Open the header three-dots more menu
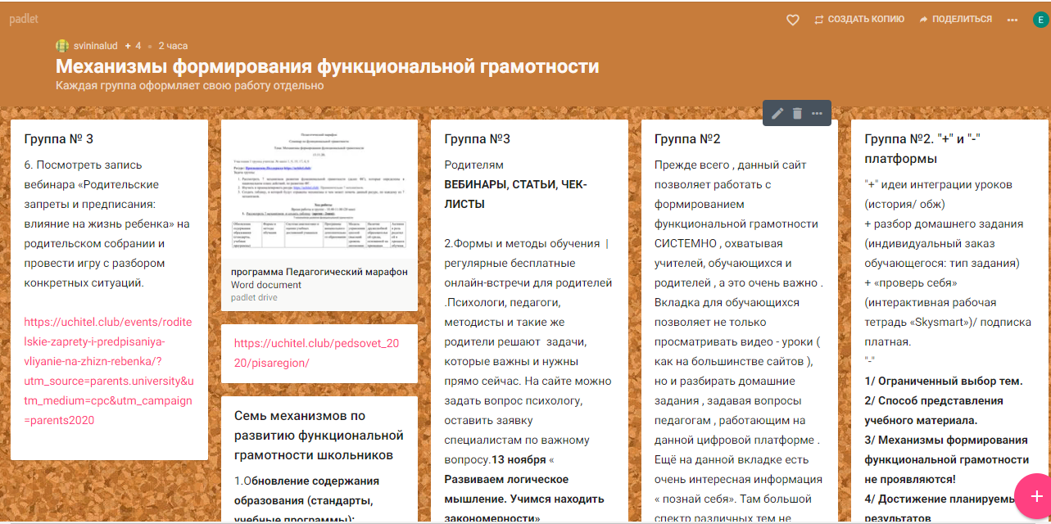The image size is (1051, 524). [1012, 20]
